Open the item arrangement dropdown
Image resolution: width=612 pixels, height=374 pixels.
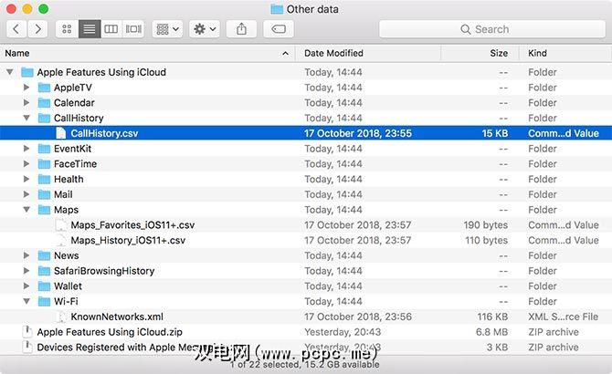[x=167, y=29]
